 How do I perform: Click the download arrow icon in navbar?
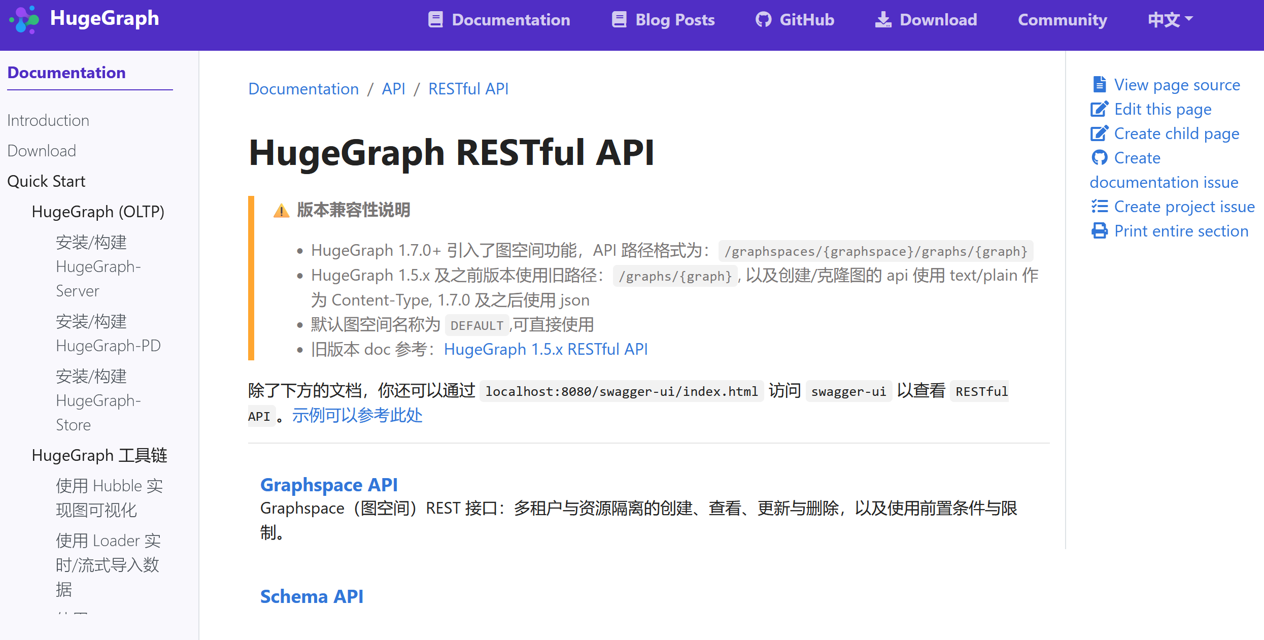[x=883, y=20]
